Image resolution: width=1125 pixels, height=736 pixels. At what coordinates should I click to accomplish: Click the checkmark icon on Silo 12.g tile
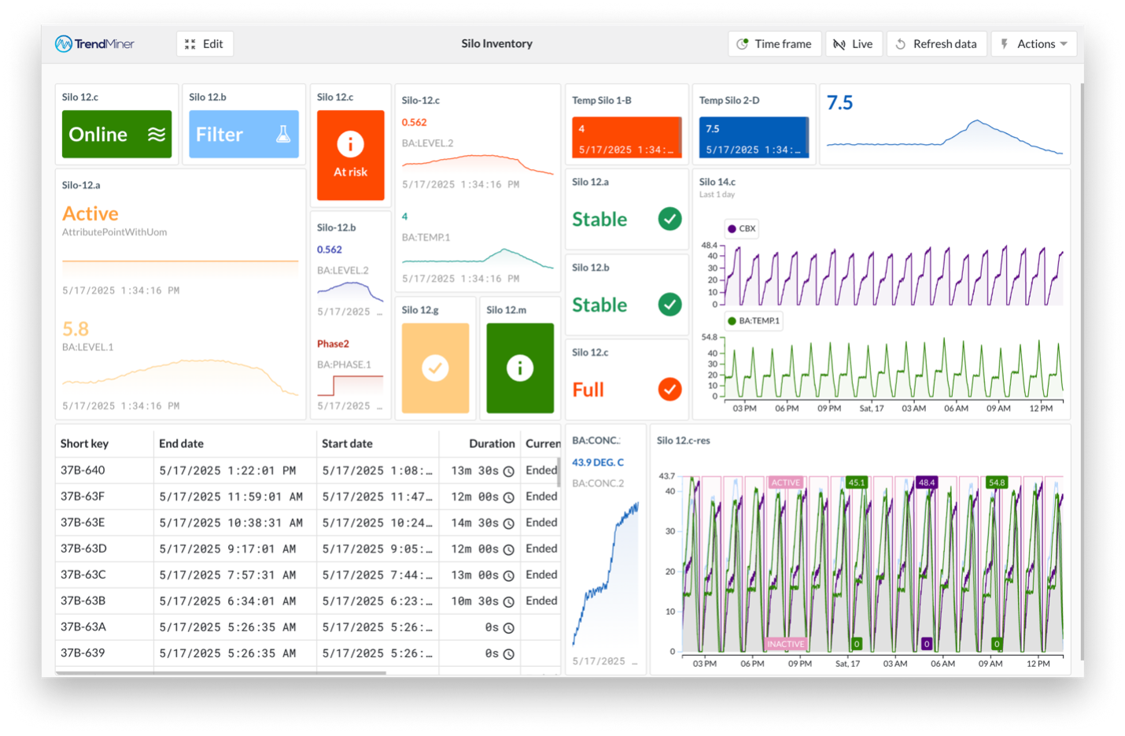click(435, 368)
